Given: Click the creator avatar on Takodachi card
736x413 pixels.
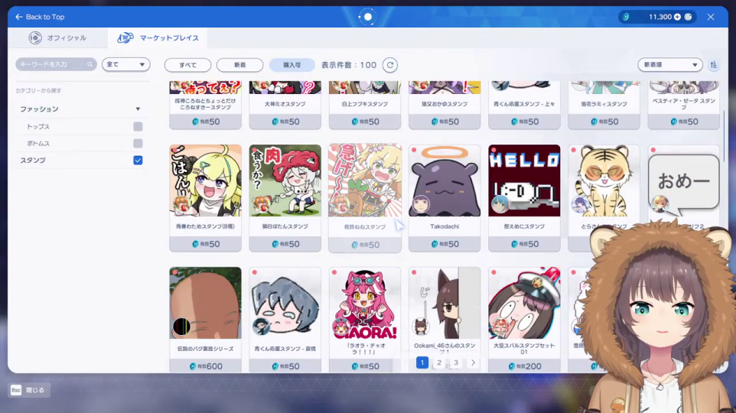Looking at the screenshot, I should coord(420,205).
